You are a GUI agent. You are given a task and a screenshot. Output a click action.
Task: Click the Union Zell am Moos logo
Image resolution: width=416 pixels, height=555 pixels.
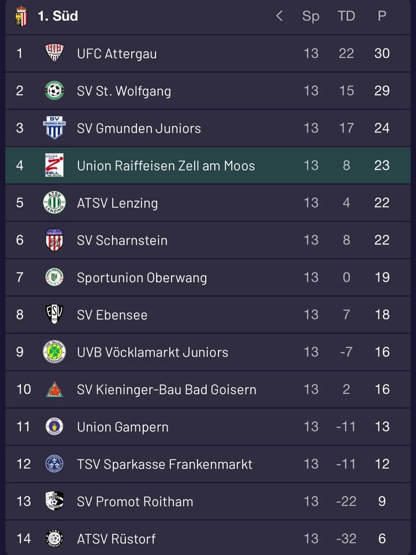(x=54, y=165)
